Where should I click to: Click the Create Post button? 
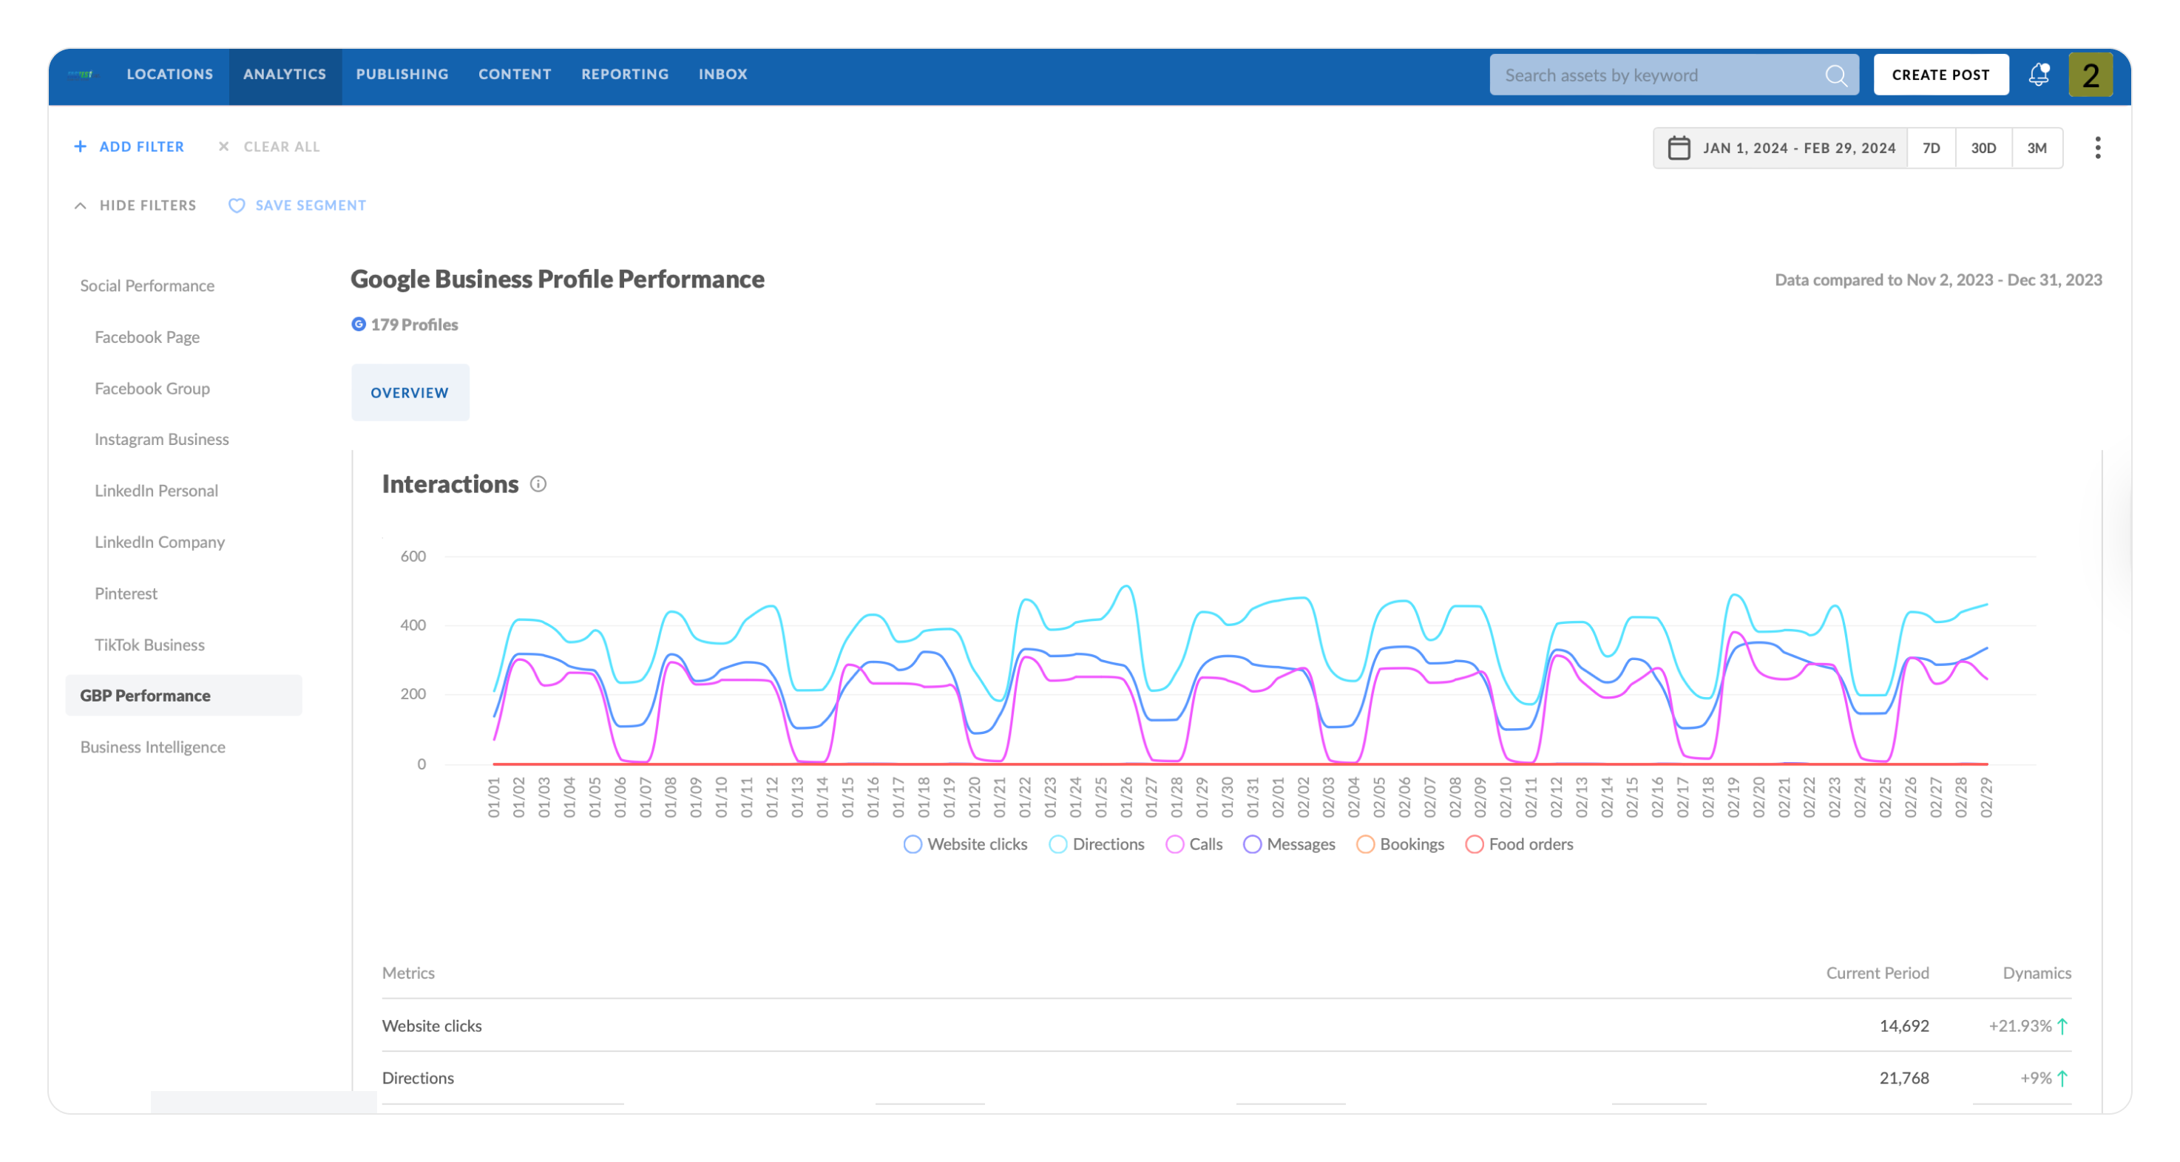[x=1941, y=75]
